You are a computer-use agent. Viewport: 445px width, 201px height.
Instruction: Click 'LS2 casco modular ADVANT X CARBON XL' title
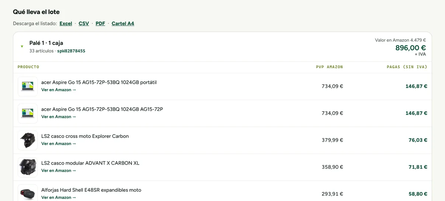(90, 163)
